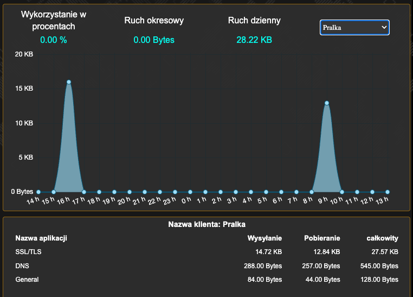The height and width of the screenshot is (297, 413).
Task: Click the Wykorzystanie w procentach 0.00 % value
Action: (54, 40)
